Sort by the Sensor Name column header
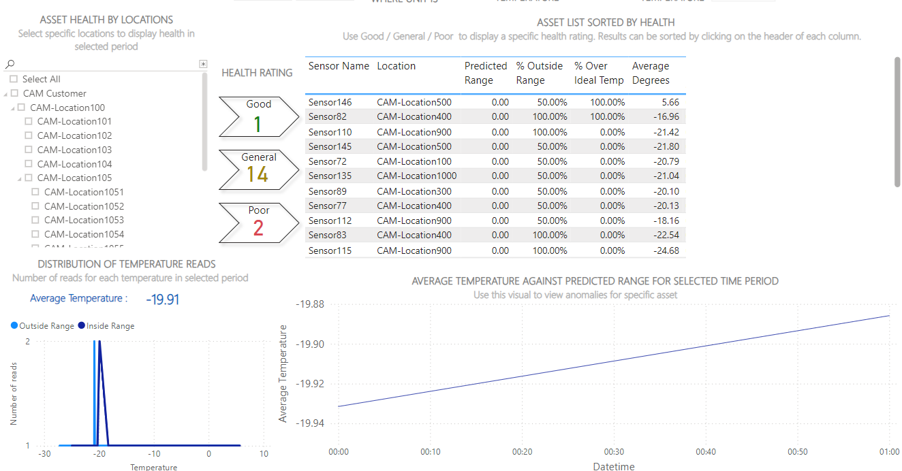Screen dimensions: 902x471 (x=339, y=66)
